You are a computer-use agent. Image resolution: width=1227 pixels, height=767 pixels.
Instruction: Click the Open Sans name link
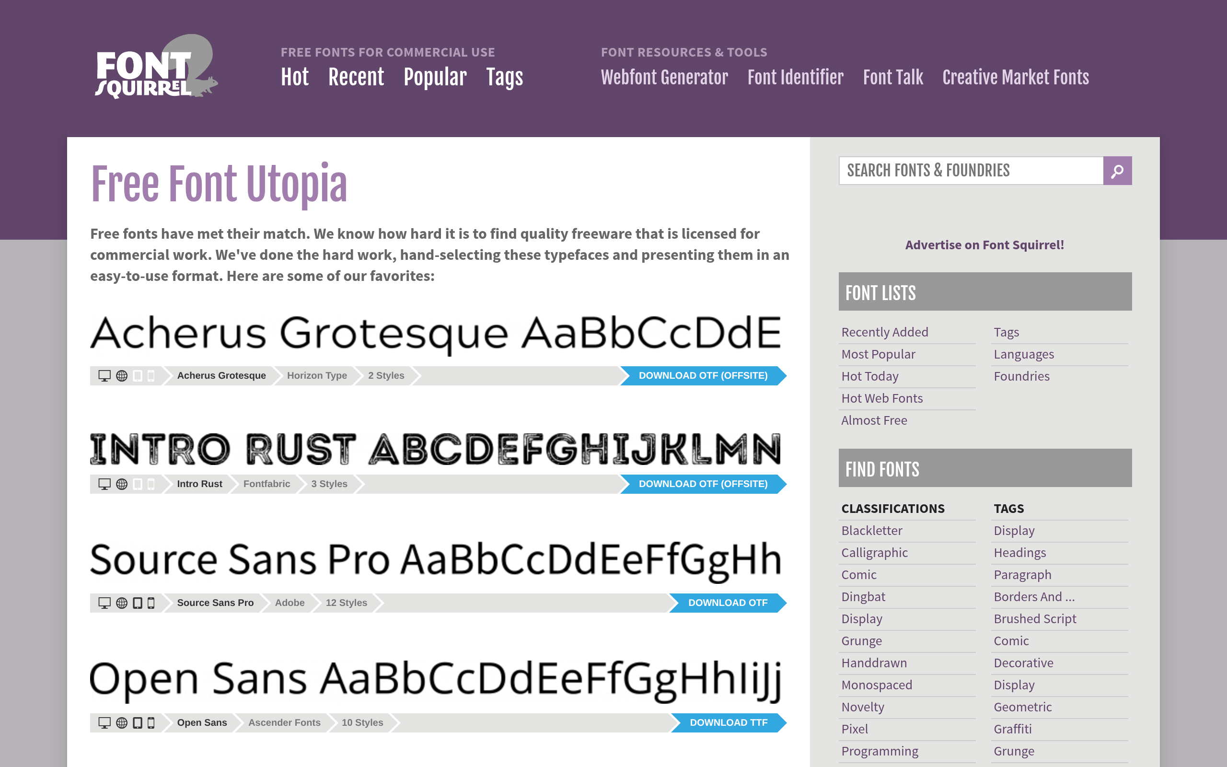tap(202, 722)
